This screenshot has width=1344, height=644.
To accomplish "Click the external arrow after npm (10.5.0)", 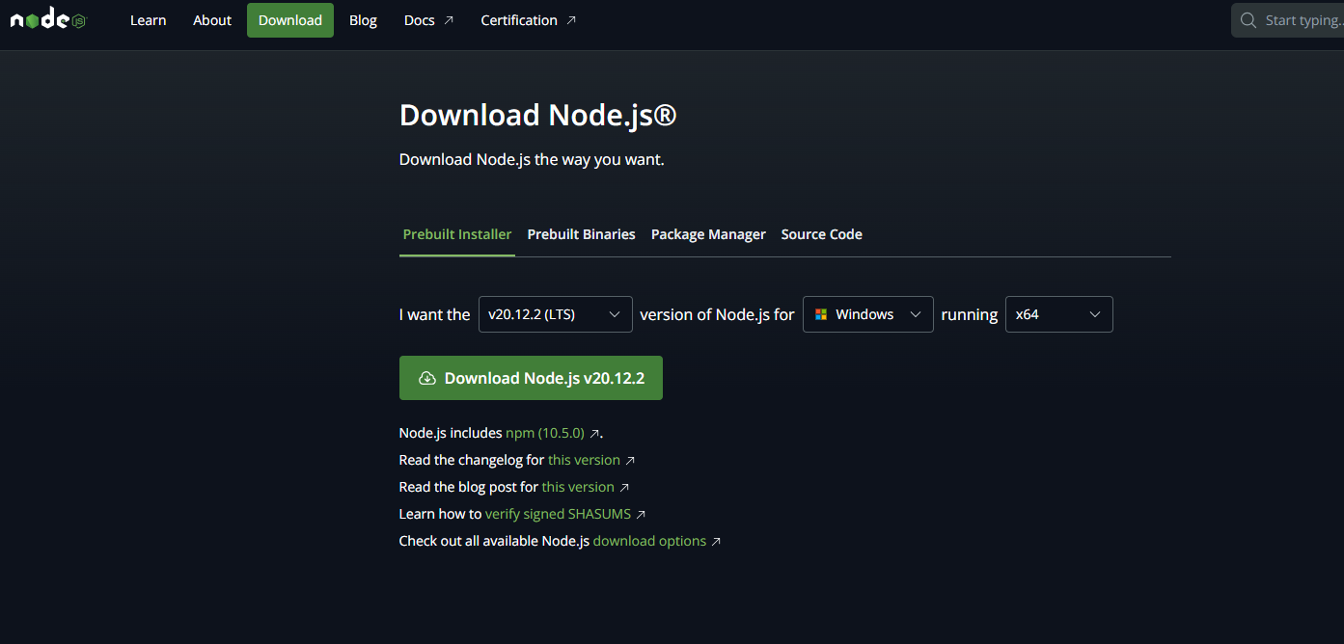I will (594, 434).
